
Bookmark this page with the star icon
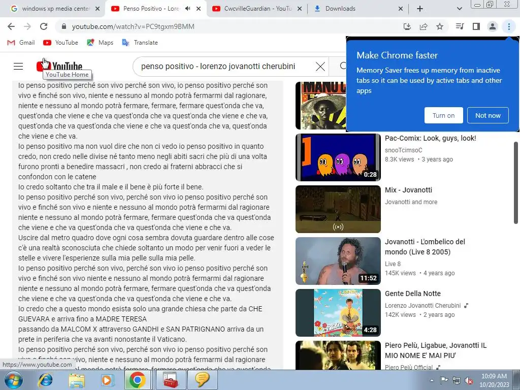coord(440,26)
